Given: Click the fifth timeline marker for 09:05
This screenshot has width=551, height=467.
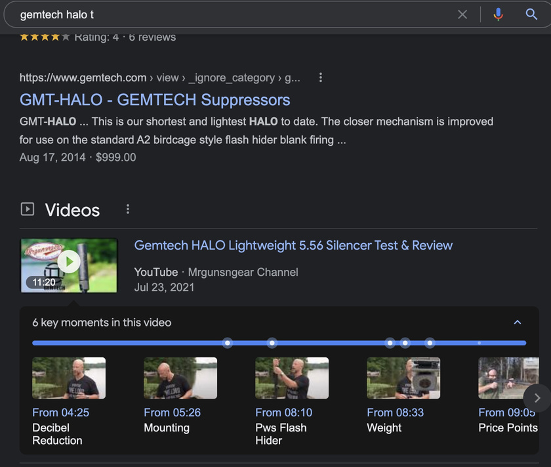Looking at the screenshot, I should tap(430, 343).
